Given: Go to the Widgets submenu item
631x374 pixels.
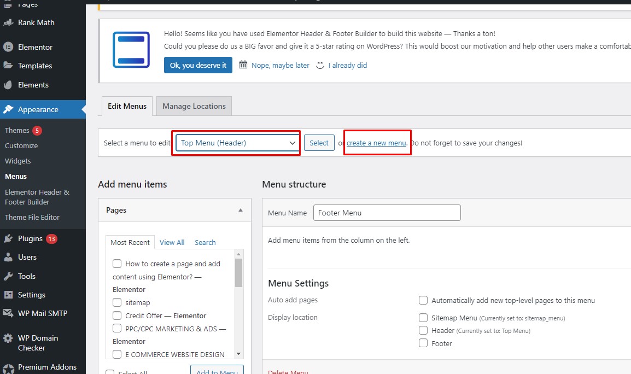Looking at the screenshot, I should pos(17,161).
